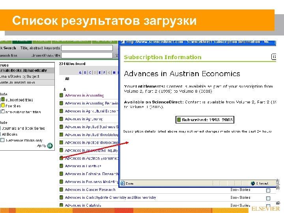The height and width of the screenshot is (213, 284).
Task: Open green book icon beside Advances in Botanical Research
Action: pyautogui.click(x=61, y=174)
